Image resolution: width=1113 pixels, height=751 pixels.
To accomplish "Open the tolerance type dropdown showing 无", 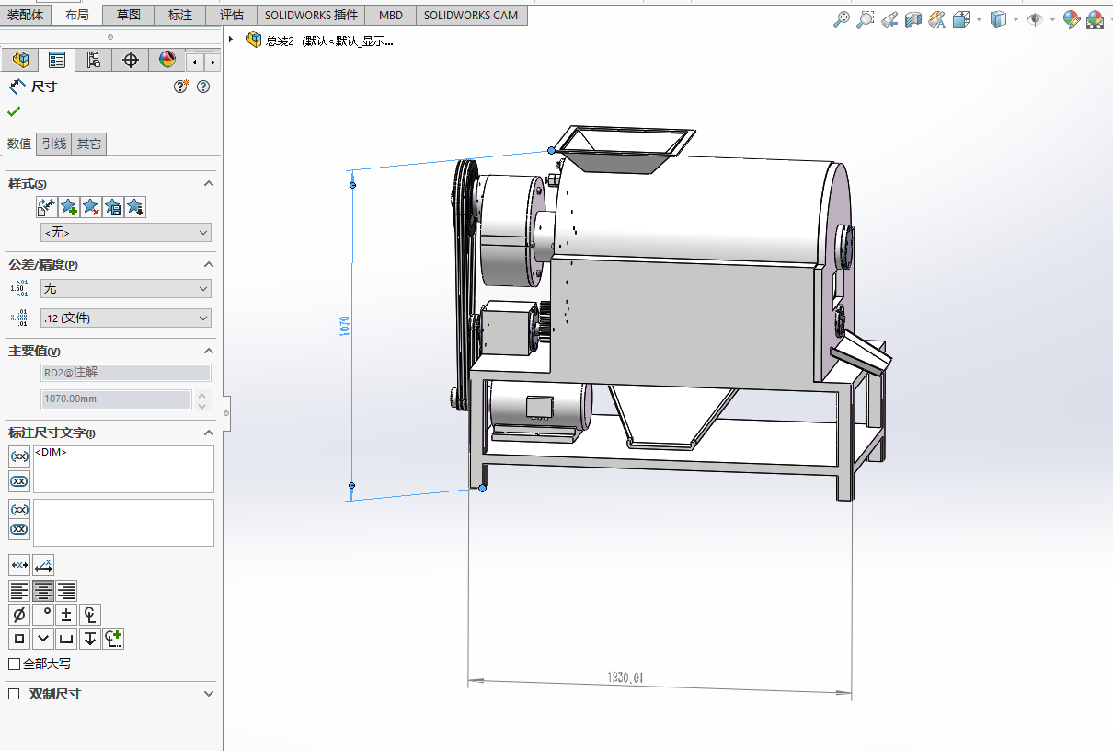I will [x=126, y=289].
